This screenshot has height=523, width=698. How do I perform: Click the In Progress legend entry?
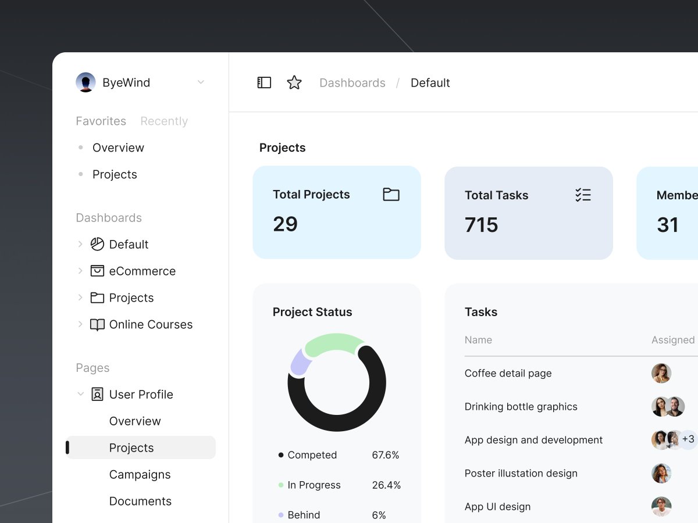click(309, 485)
